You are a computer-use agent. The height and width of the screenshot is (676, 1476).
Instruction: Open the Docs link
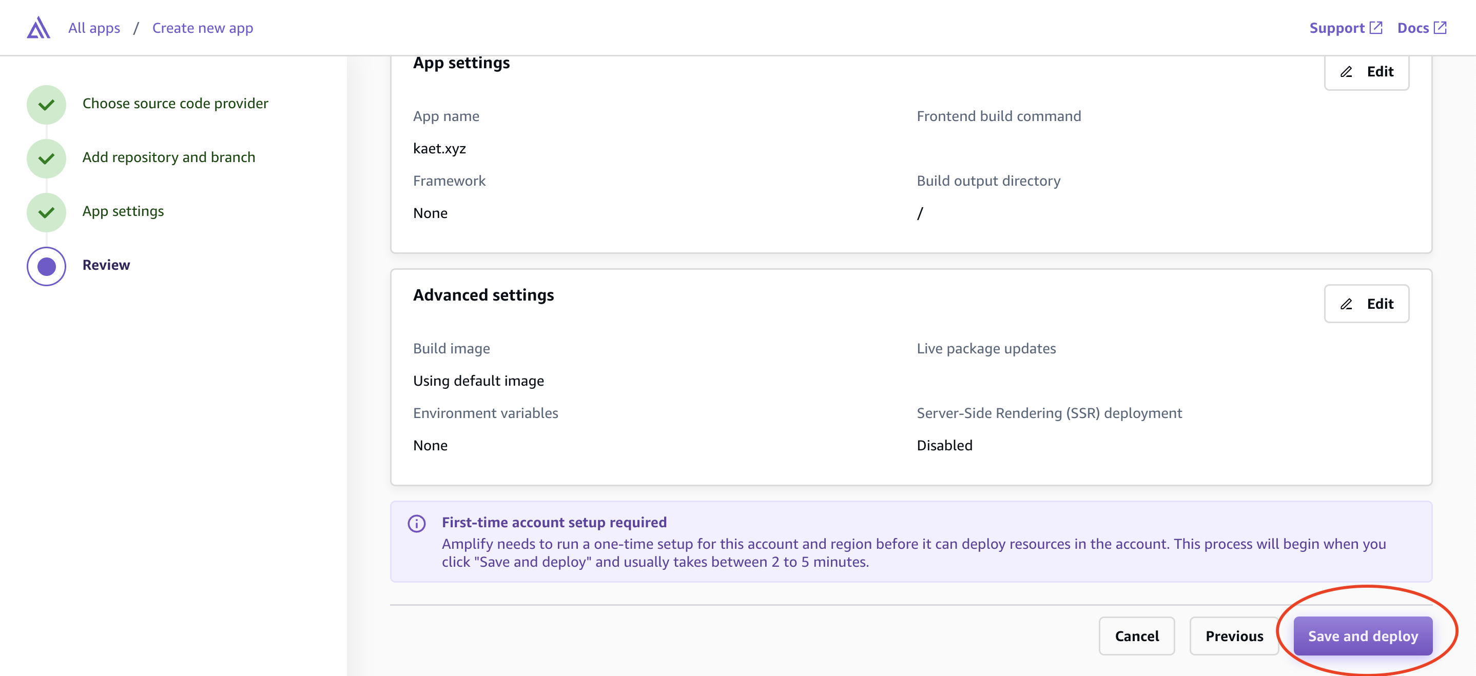click(1413, 28)
